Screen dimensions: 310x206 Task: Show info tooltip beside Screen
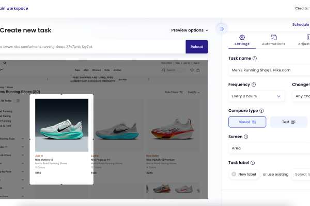246,136
